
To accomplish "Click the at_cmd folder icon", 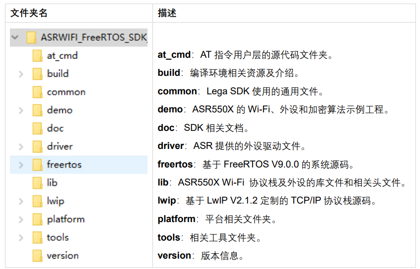I will 37,56.
